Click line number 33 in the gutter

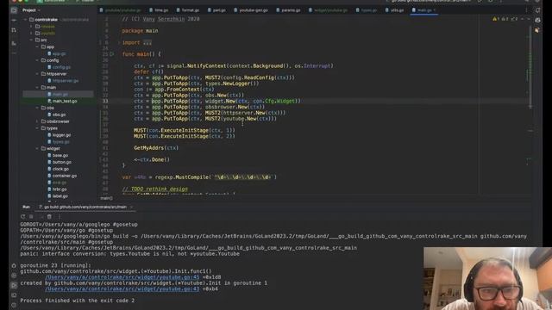tap(105, 102)
